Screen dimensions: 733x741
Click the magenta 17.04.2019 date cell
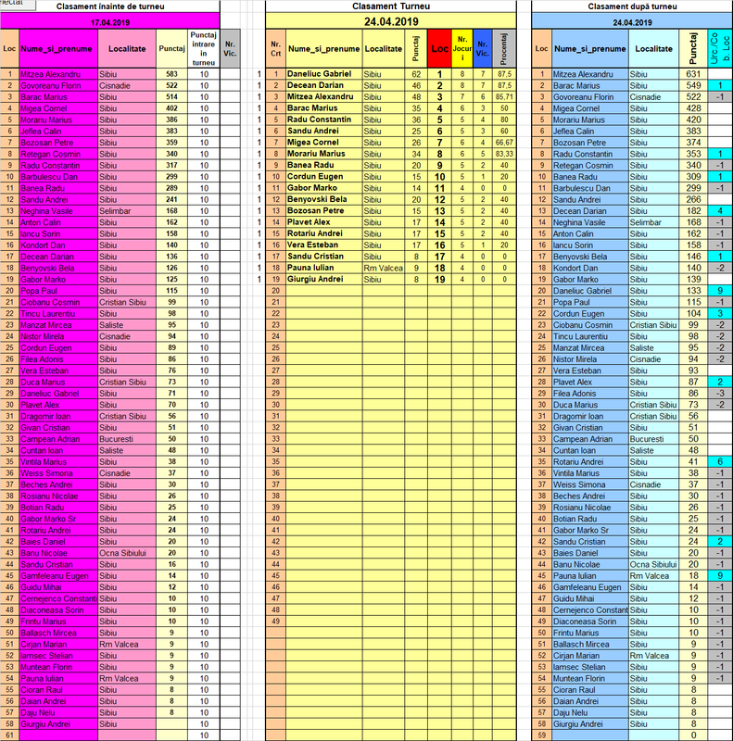110,22
